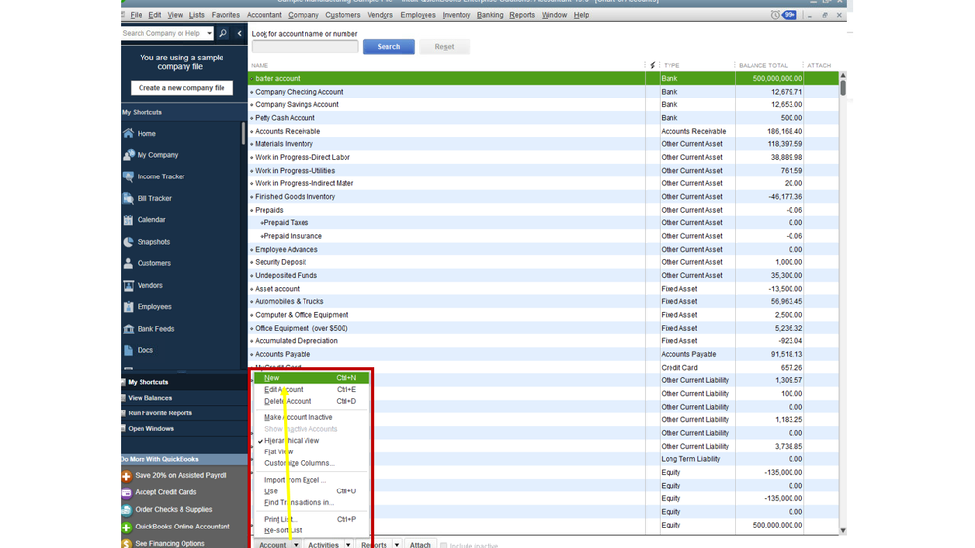The width and height of the screenshot is (975, 548).
Task: Switch to Flat View in menu
Action: [x=278, y=451]
